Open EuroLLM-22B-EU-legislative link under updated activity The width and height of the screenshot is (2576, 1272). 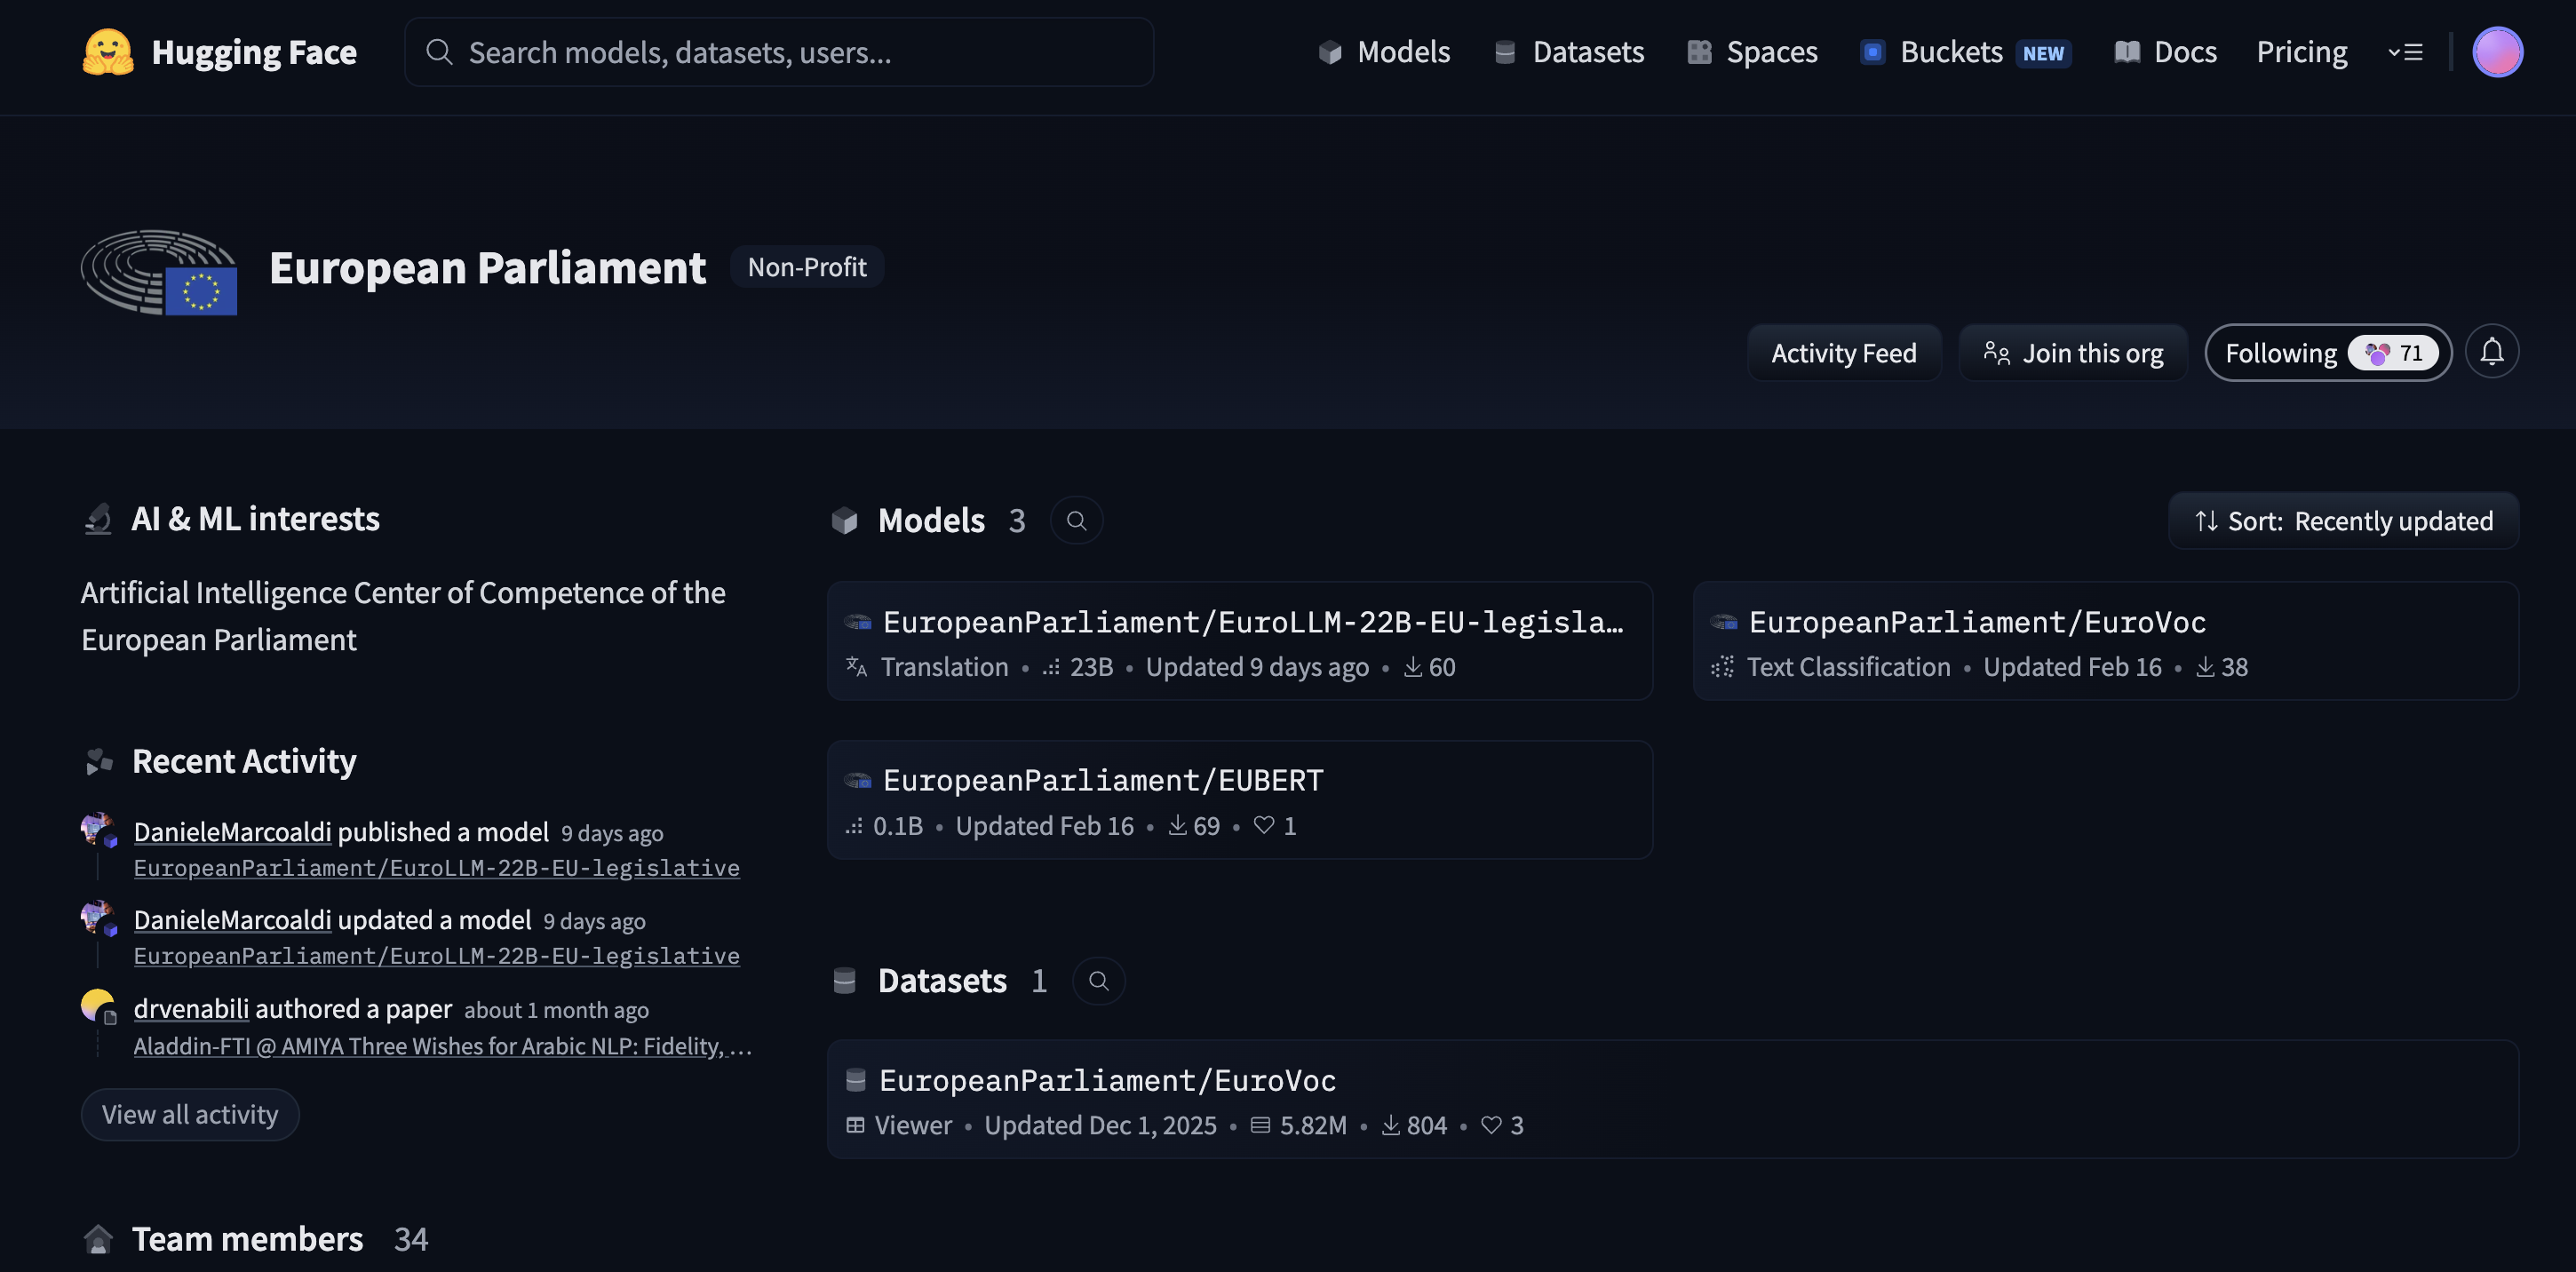click(x=437, y=955)
